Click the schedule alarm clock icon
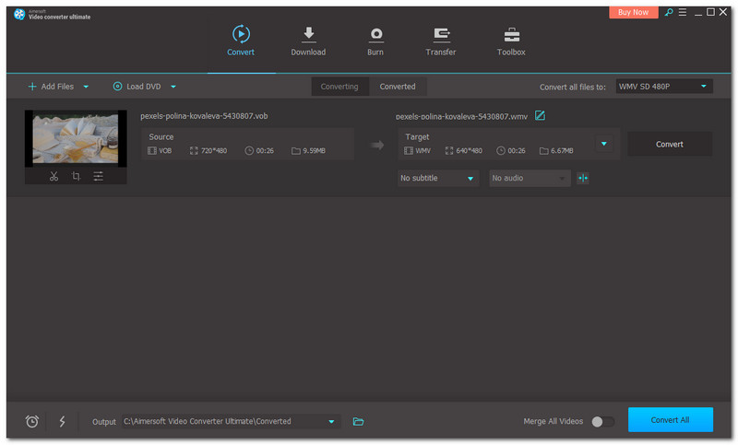Image resolution: width=738 pixels, height=445 pixels. click(32, 421)
